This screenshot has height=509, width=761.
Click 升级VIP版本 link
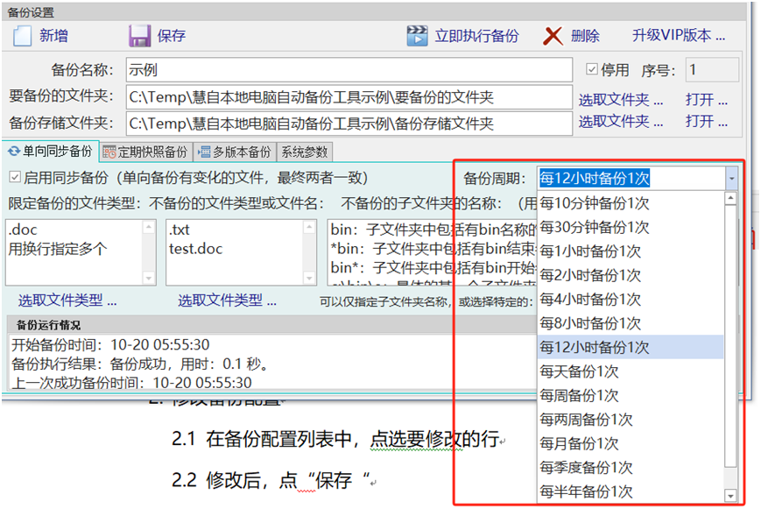pyautogui.click(x=679, y=36)
